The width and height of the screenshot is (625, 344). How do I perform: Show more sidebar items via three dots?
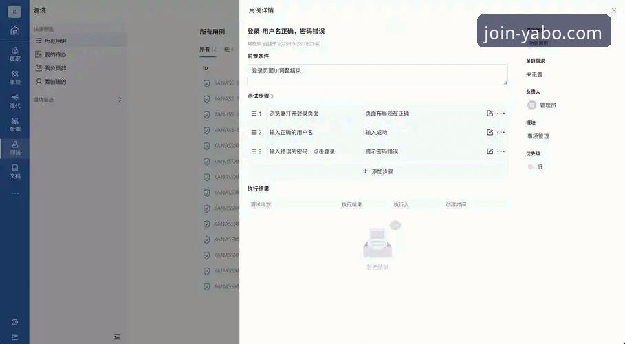(x=14, y=193)
